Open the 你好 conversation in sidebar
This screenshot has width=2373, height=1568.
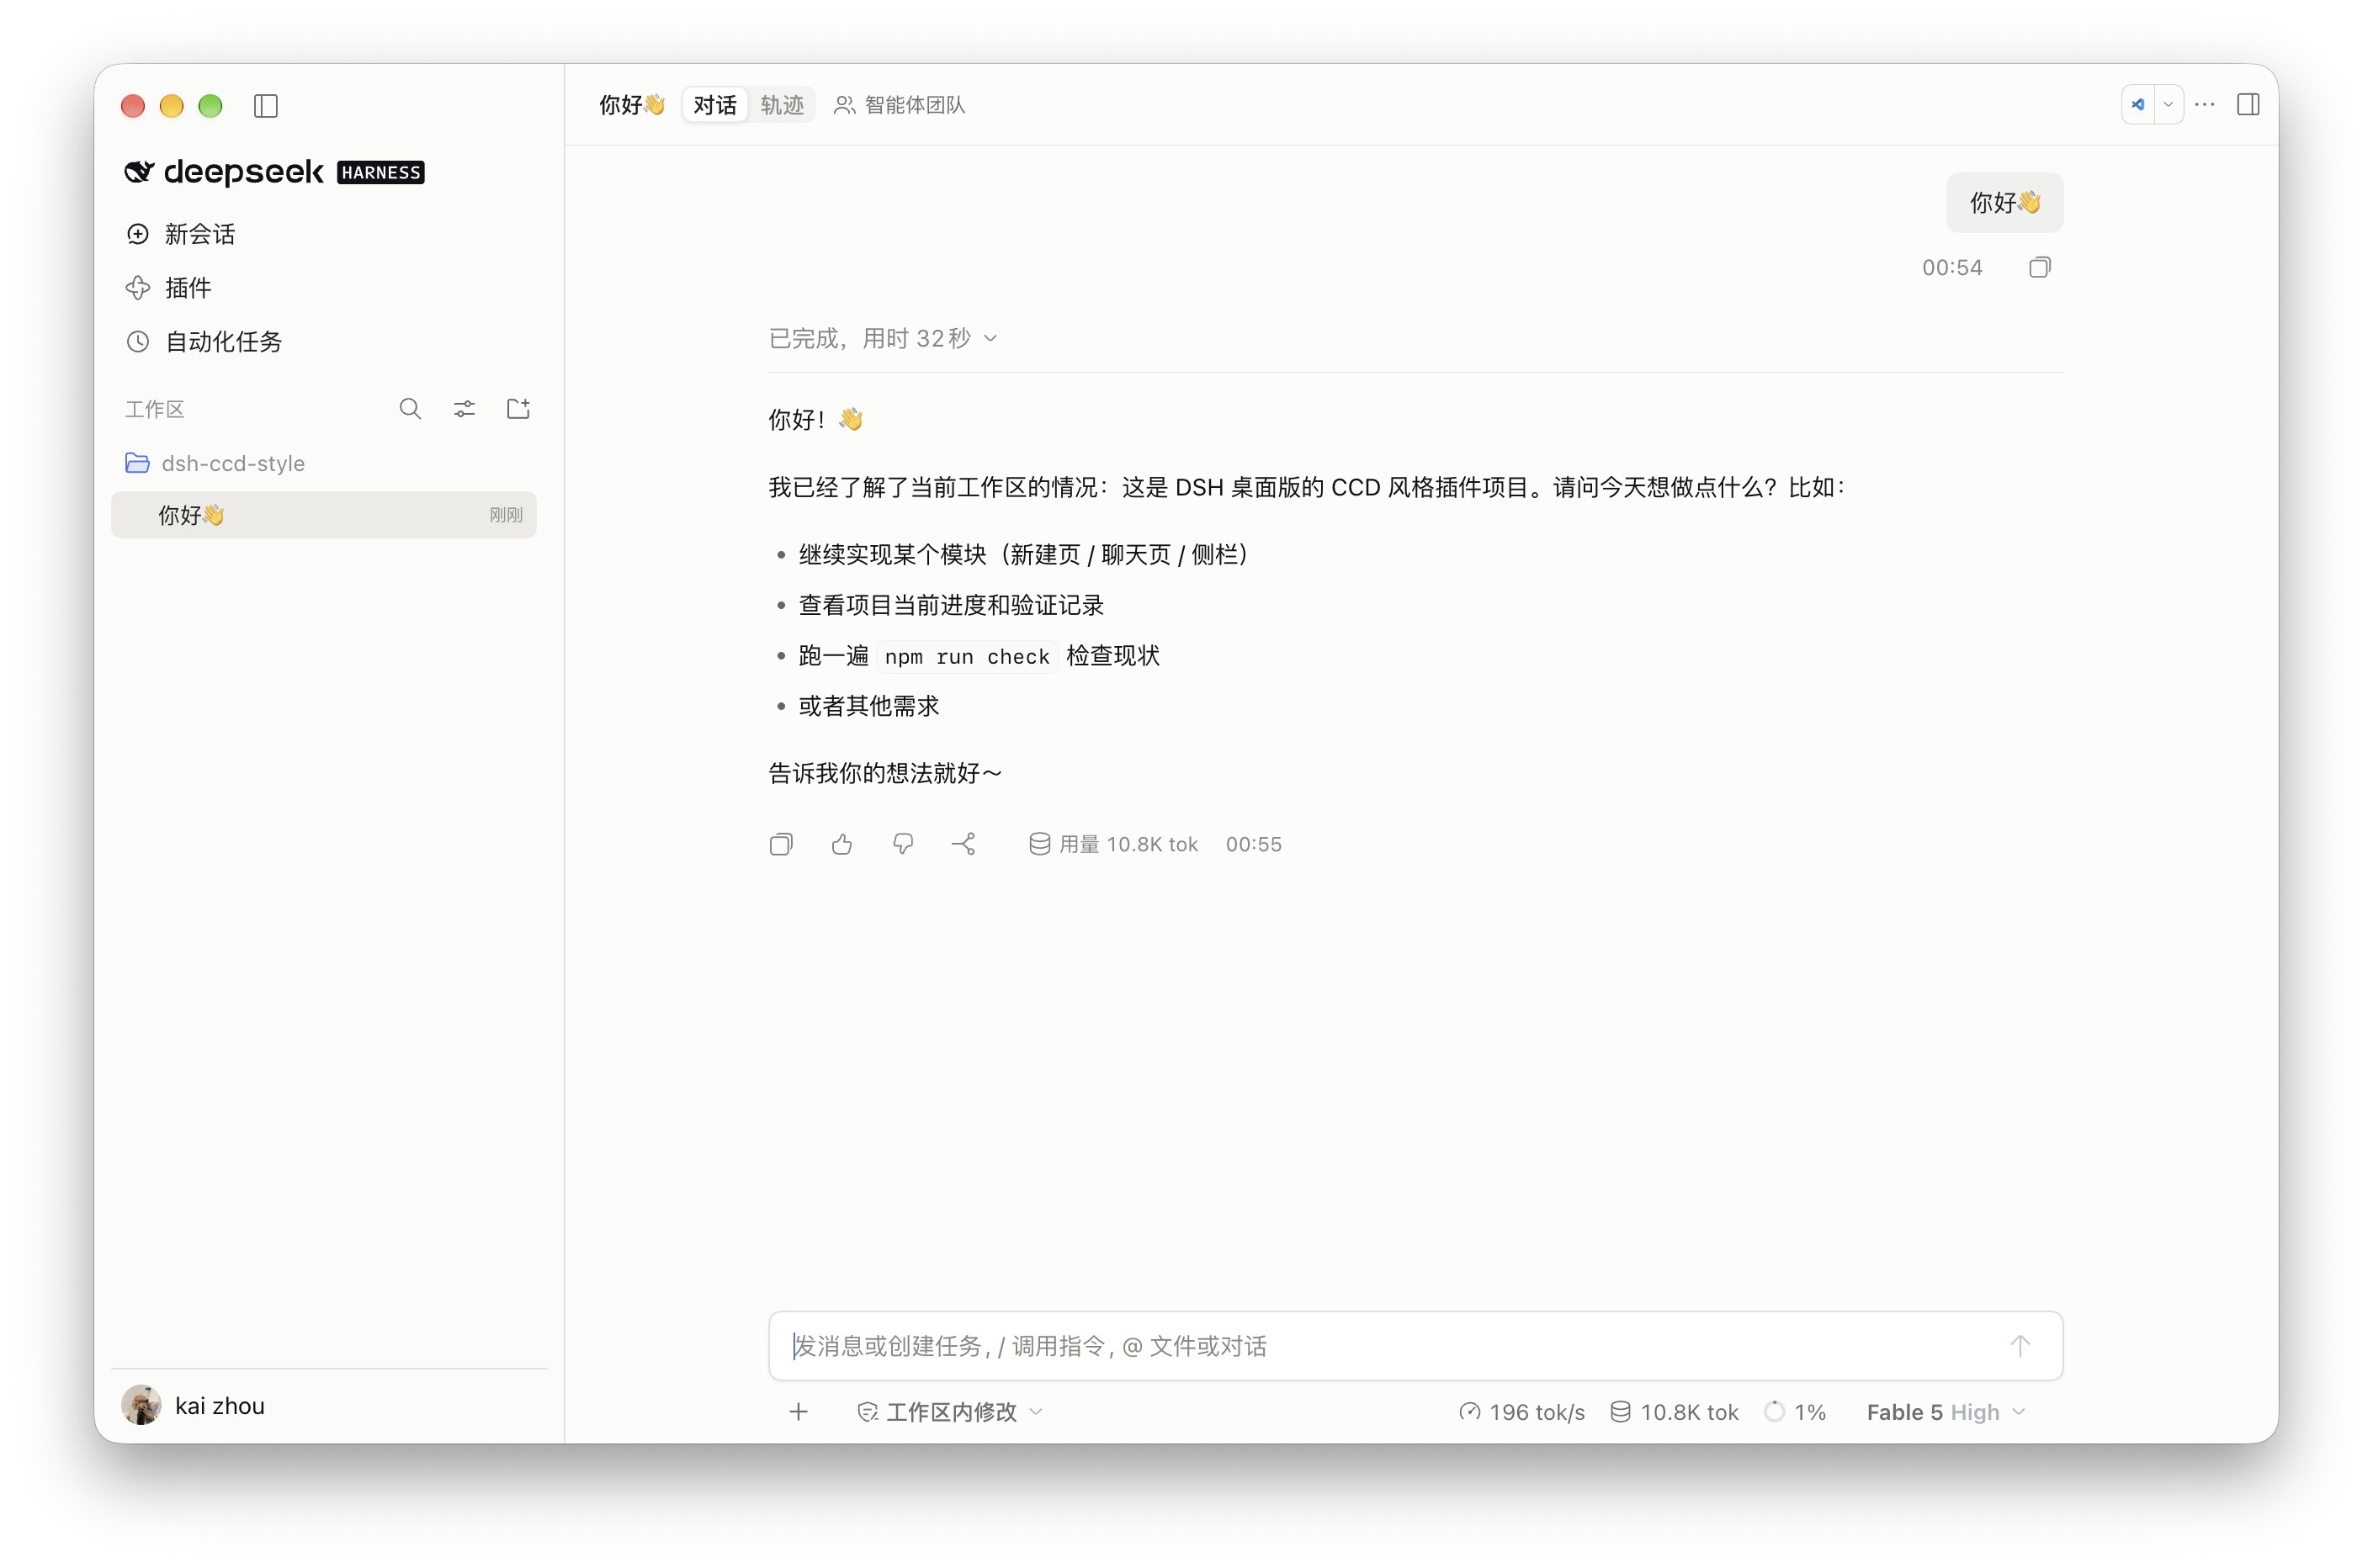324,515
